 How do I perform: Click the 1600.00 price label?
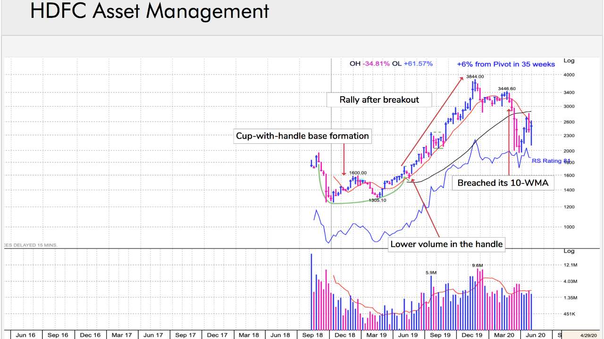pos(358,173)
